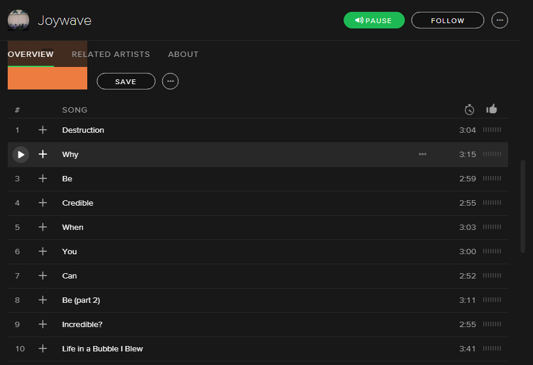Click the vertical scrollbar thumb

(523, 206)
